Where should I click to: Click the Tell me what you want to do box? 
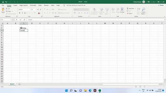(76, 5)
